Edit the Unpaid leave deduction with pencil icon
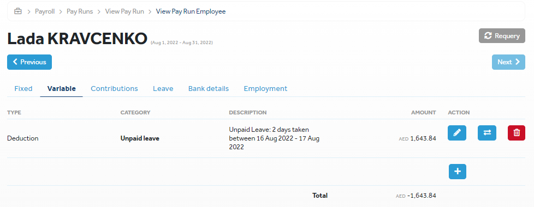Screen dimensions: 534x207 click(457, 133)
